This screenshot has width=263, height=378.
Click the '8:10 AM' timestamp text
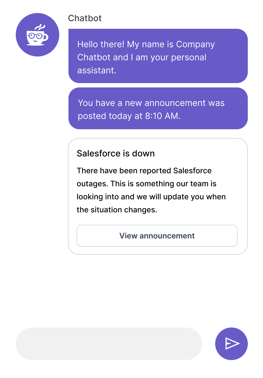(162, 116)
